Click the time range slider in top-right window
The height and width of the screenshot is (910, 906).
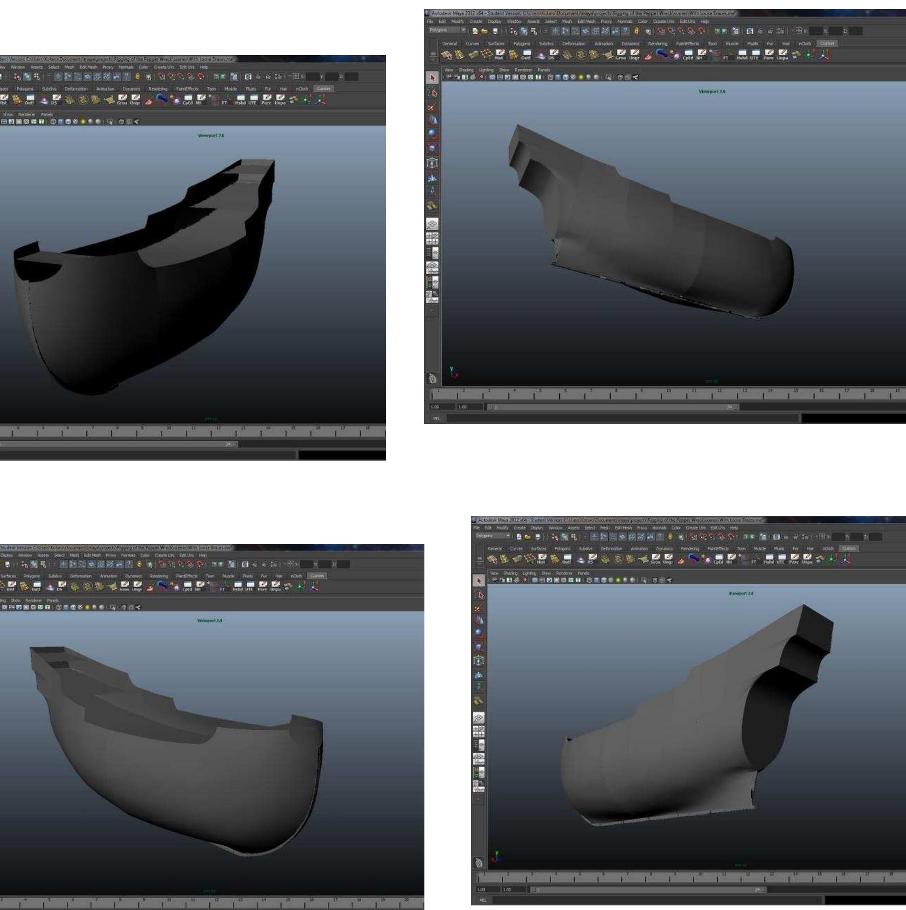613,407
